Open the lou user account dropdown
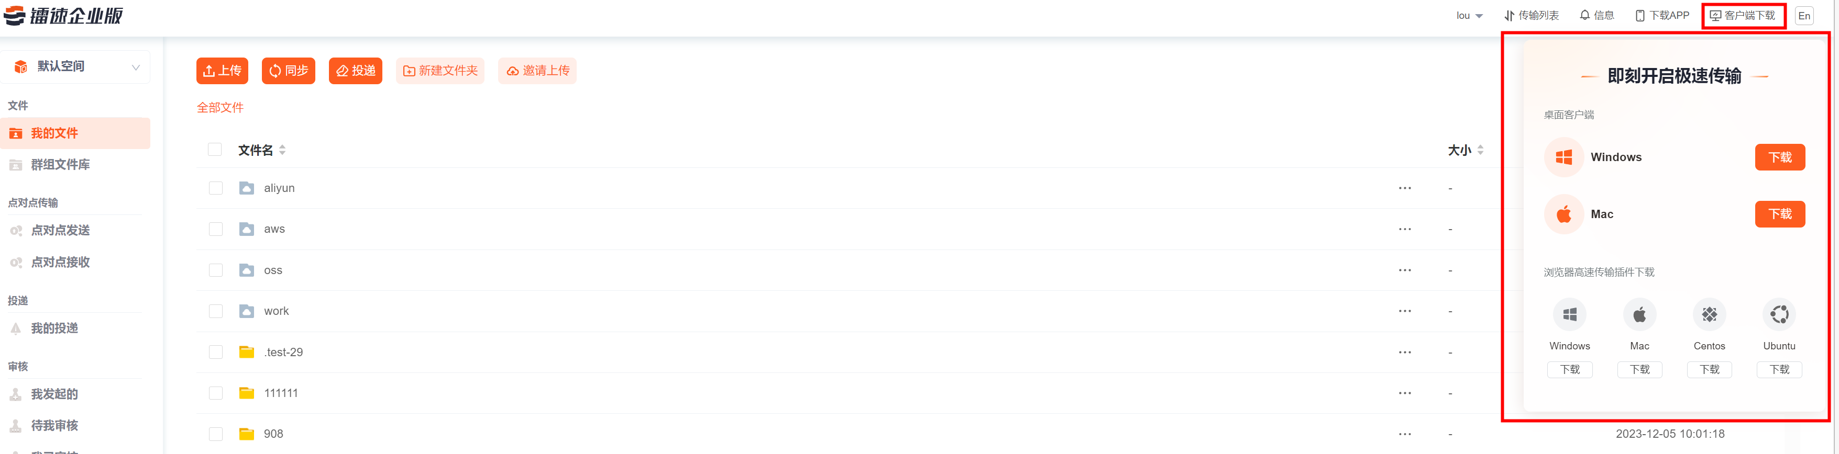1839x454 pixels. click(1469, 16)
